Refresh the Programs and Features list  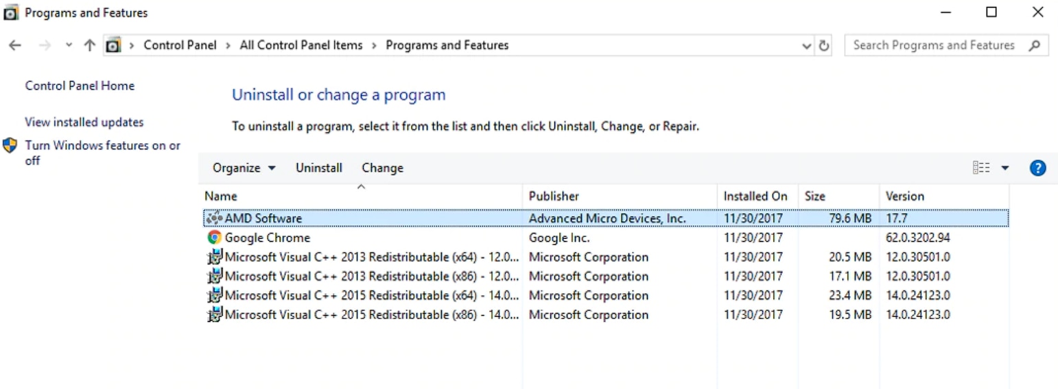pyautogui.click(x=824, y=45)
